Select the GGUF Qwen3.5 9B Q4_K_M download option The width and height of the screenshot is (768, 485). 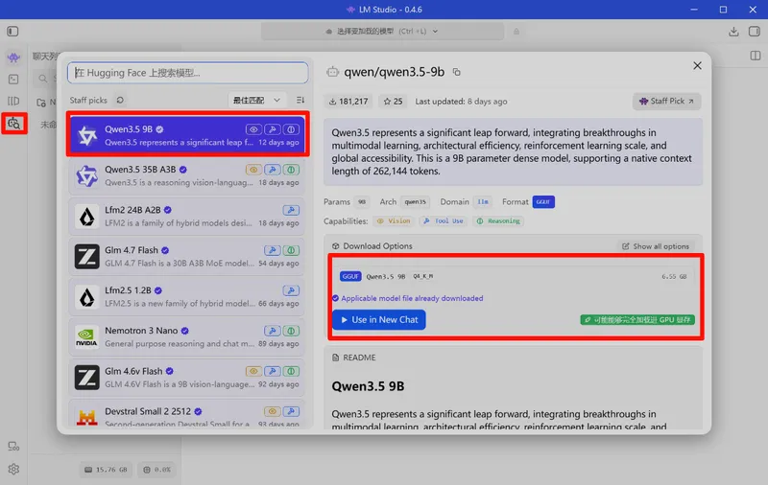pos(514,276)
